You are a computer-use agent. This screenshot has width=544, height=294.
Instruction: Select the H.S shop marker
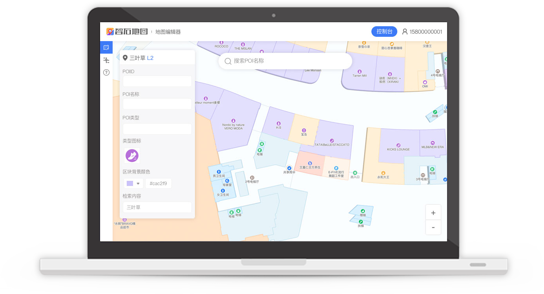point(278,123)
